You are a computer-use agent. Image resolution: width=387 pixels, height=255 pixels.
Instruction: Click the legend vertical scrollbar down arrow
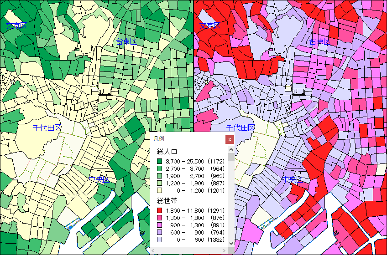[x=231, y=244]
